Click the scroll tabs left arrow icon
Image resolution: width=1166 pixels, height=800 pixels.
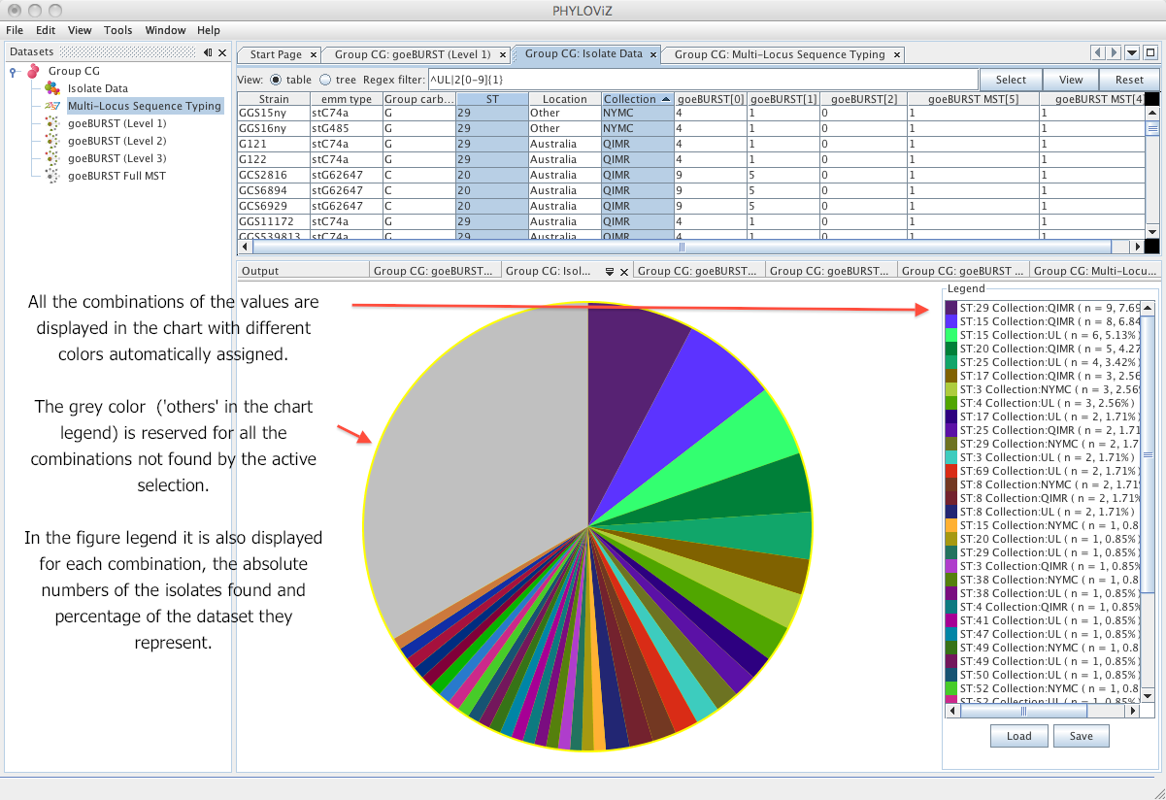[x=1098, y=53]
